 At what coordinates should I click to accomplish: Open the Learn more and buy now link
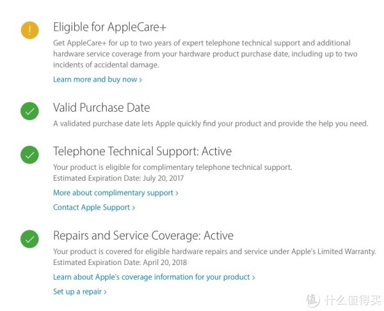tap(97, 79)
